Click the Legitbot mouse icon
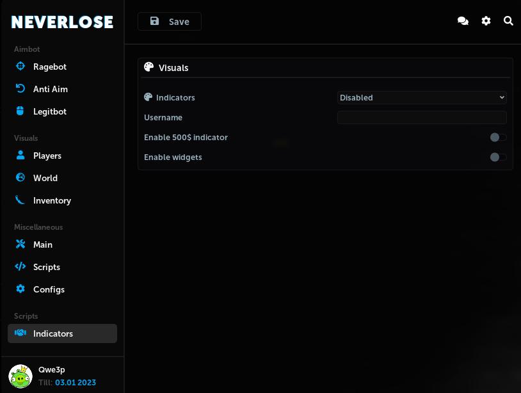The image size is (521, 393). pyautogui.click(x=20, y=111)
